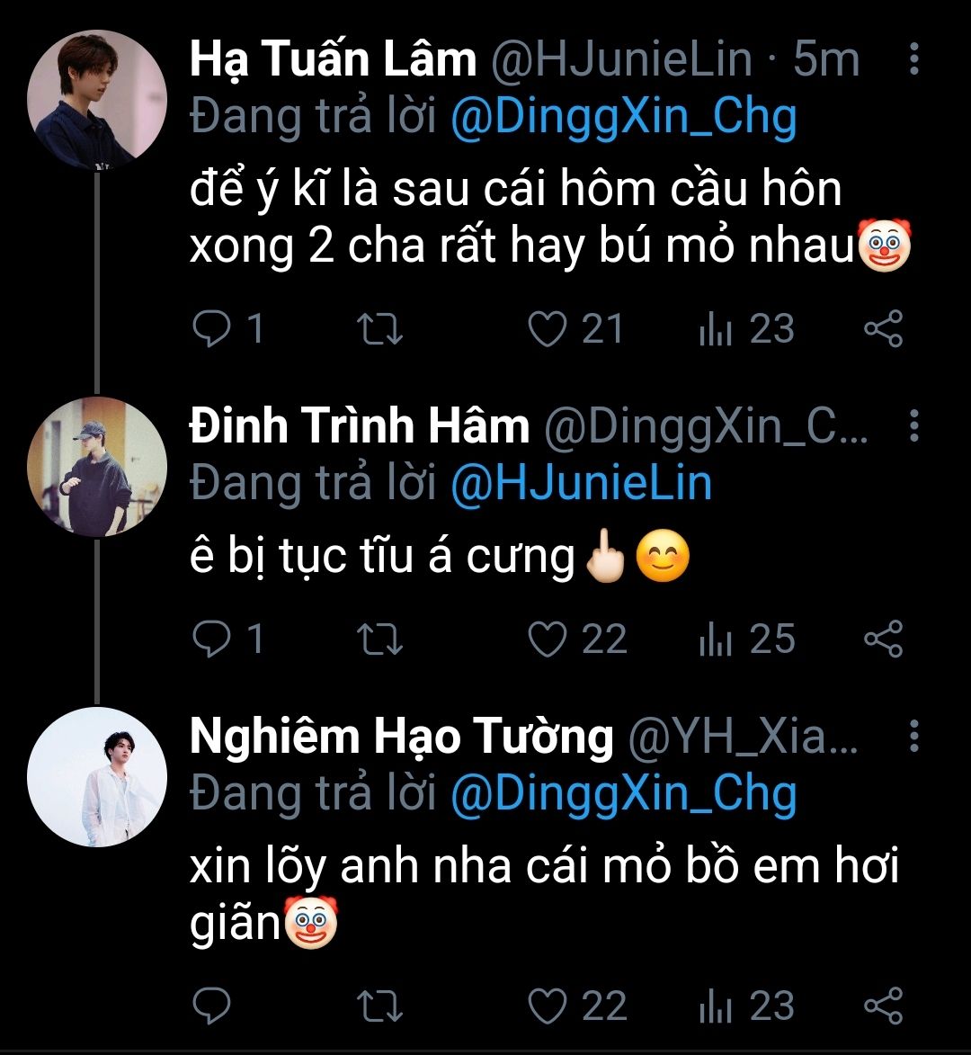The width and height of the screenshot is (971, 1055).
Task: Open more options for Nghiêm Hạo Tường's tweet
Action: (x=914, y=737)
